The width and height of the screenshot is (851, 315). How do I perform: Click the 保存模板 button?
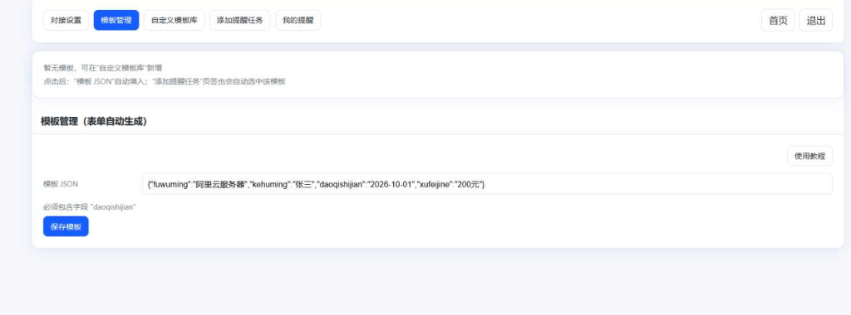66,227
